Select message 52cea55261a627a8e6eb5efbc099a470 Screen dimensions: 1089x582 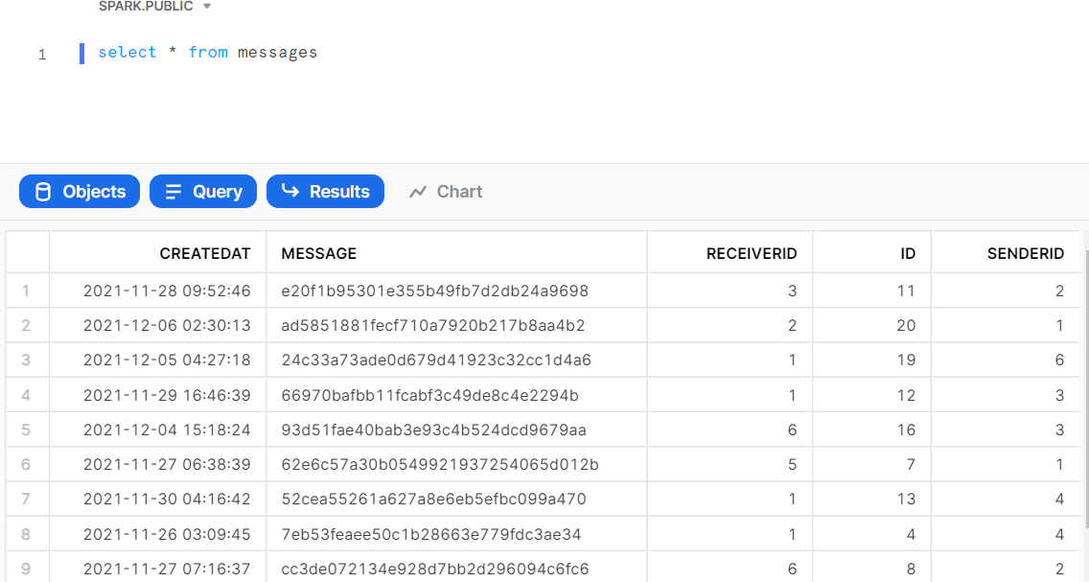(456, 499)
